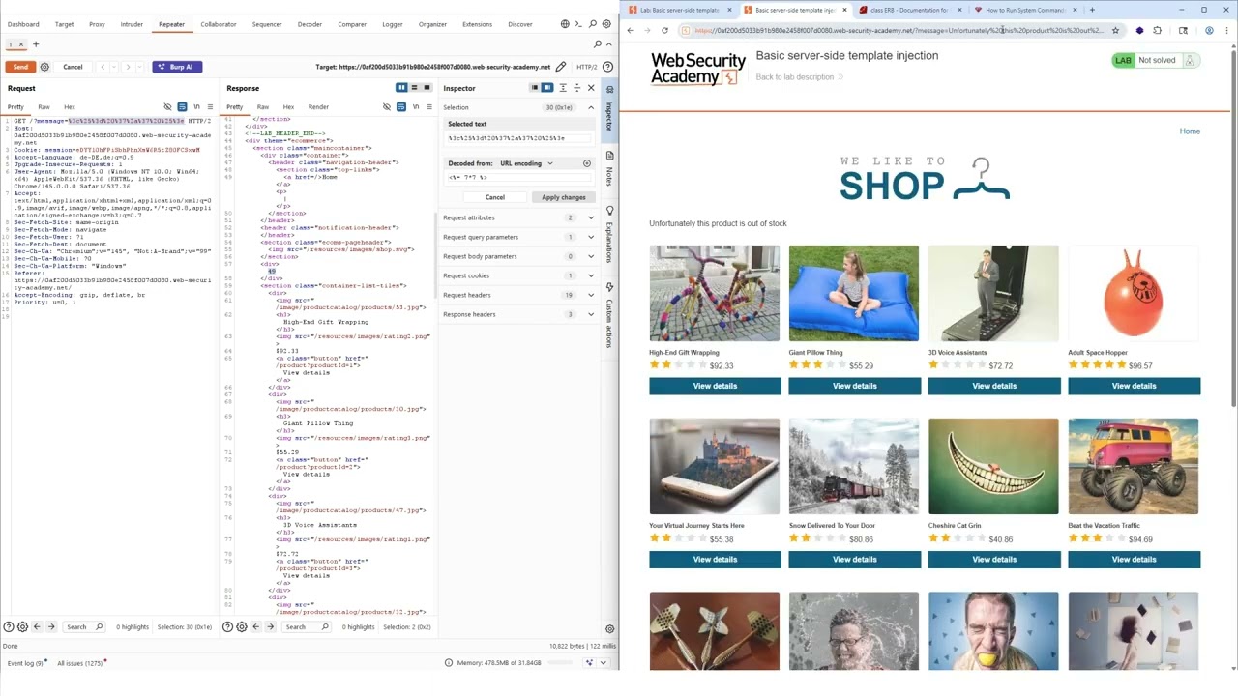Viewport: 1238px width, 696px height.
Task: Select the Render tab in Response
Action: click(x=318, y=106)
